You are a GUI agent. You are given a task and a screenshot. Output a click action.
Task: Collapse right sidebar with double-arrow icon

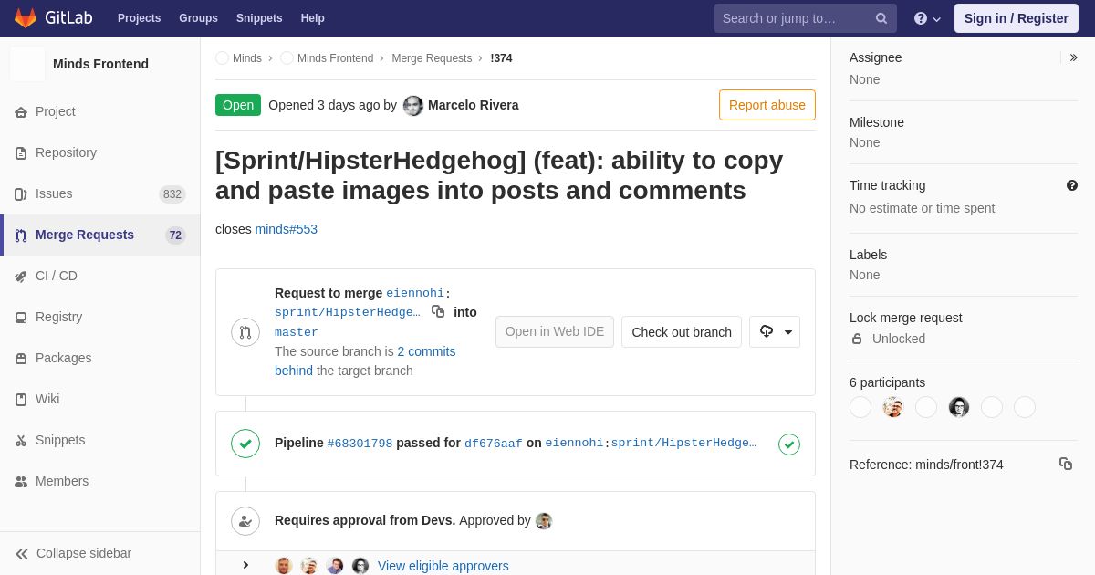(x=1073, y=57)
